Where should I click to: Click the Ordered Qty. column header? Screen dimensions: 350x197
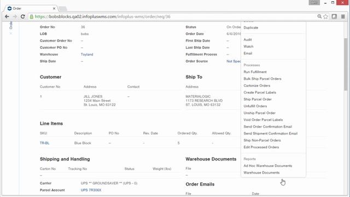click(187, 133)
